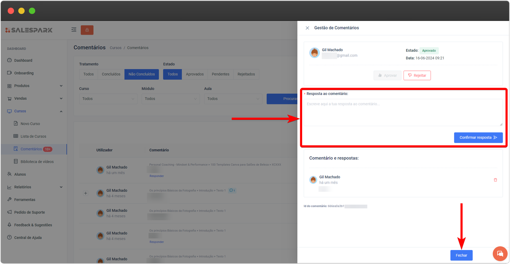
Task: Open the Curso dropdown
Action: click(x=108, y=99)
